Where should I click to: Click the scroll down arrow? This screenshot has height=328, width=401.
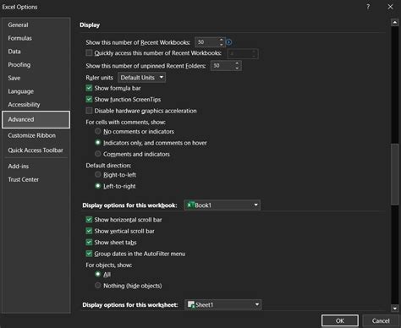pyautogui.click(x=395, y=309)
